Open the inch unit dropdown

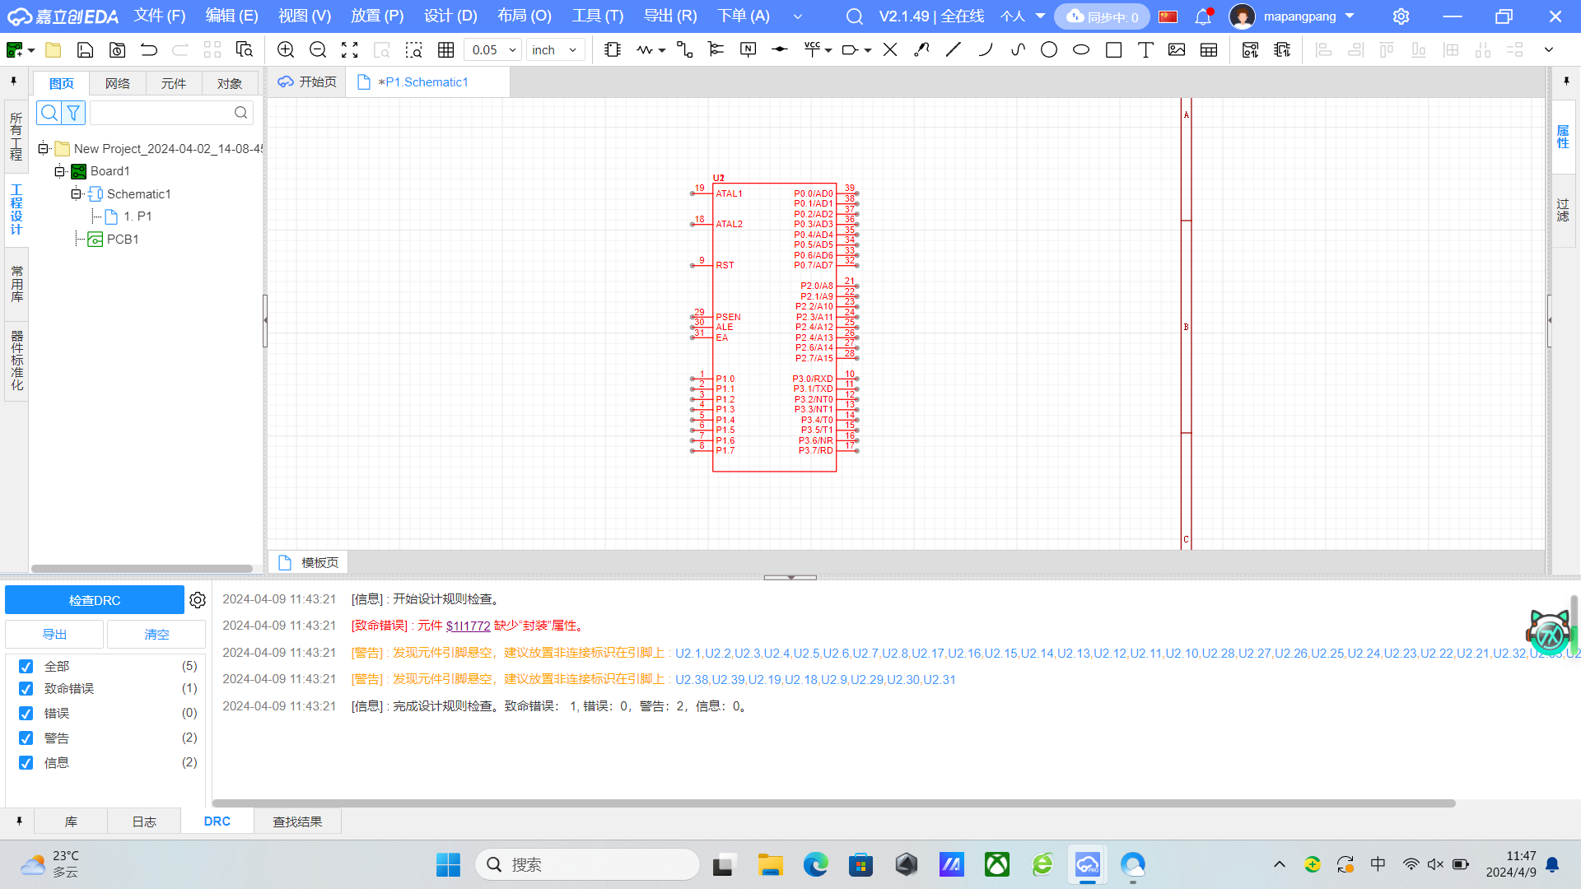573,50
